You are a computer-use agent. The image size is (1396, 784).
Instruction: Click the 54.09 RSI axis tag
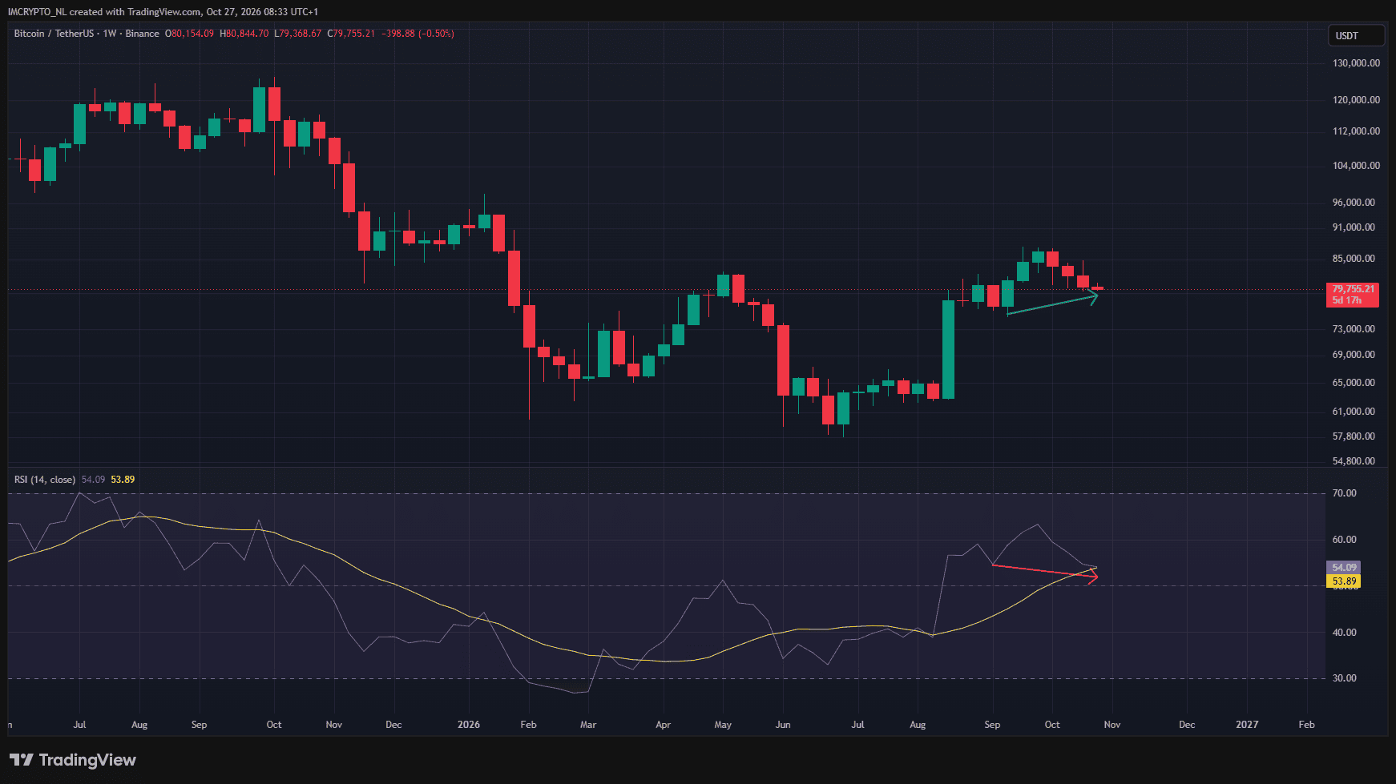click(1344, 568)
